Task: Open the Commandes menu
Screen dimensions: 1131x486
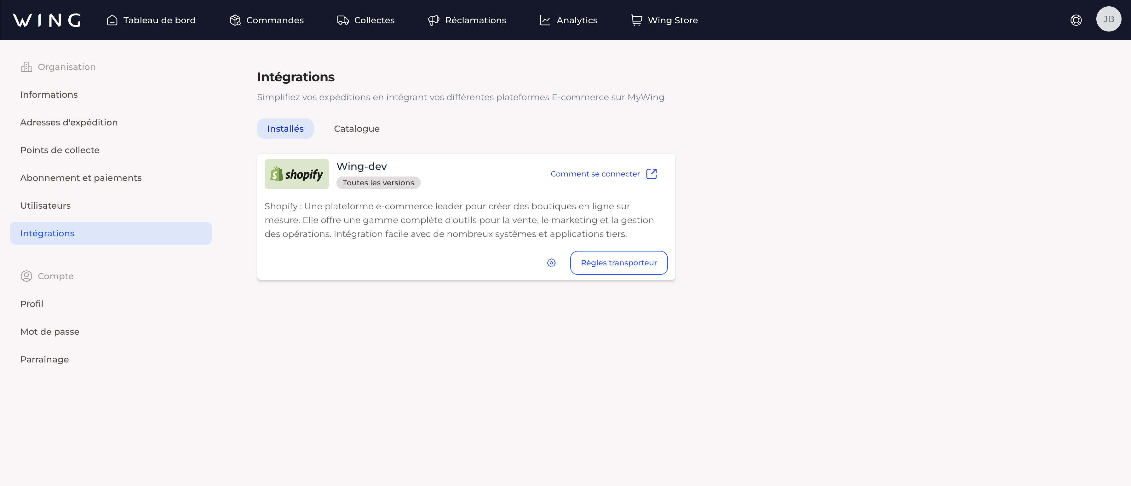Action: pos(267,20)
